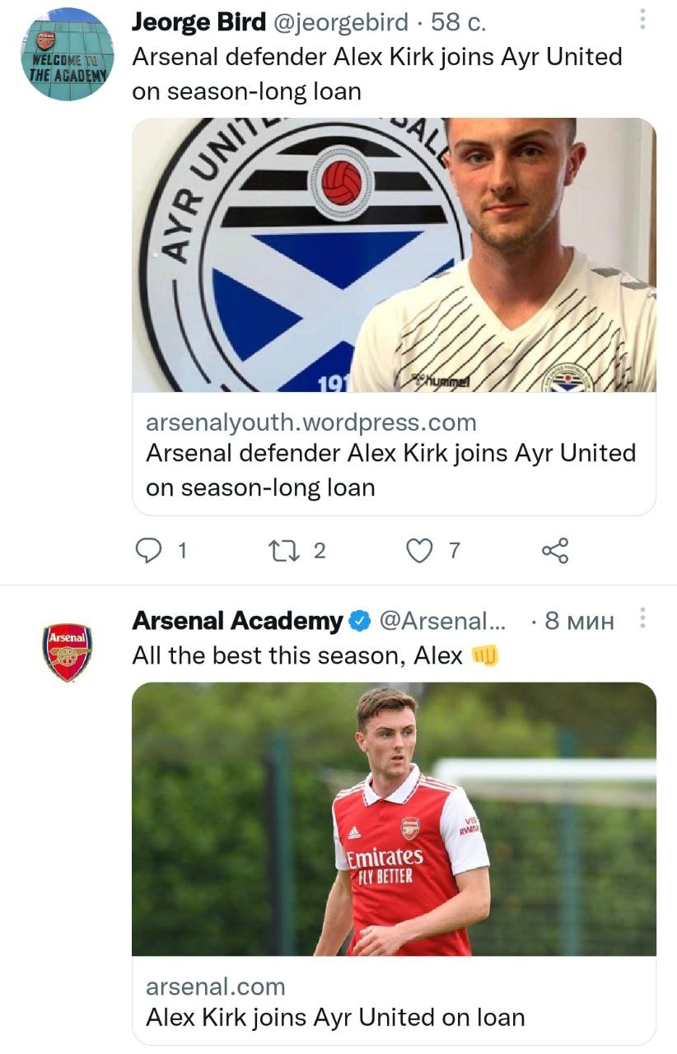Click the 'All the best this season, Alex' tweet text

[x=297, y=655]
